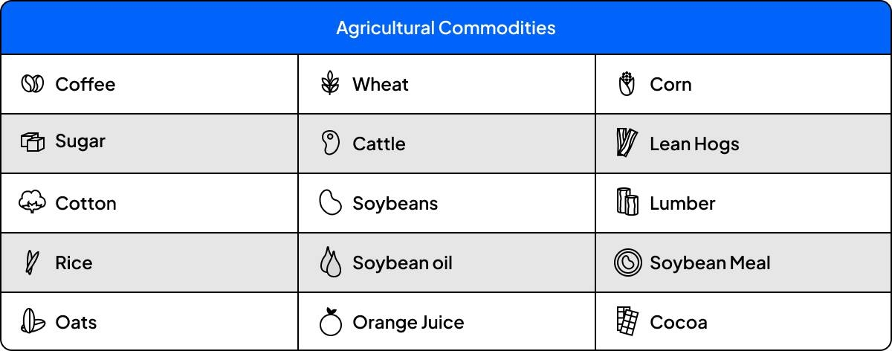Click the rice grain icon
Screen dimensions: 892x351
pyautogui.click(x=32, y=263)
